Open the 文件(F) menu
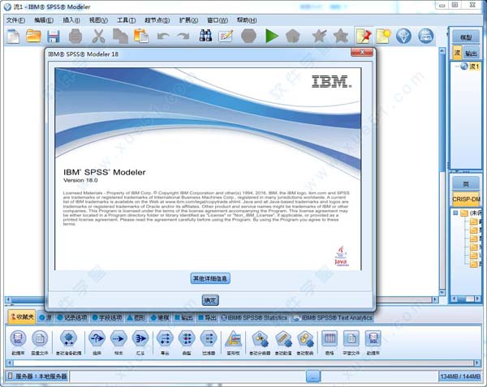This screenshot has width=487, height=387. pyautogui.click(x=16, y=20)
